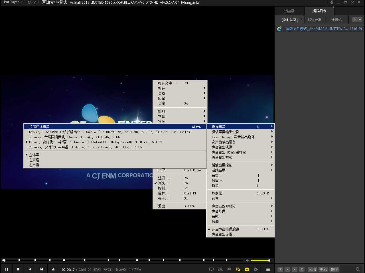
Task: Toggle 360° video mode icon
Action: 220,269
